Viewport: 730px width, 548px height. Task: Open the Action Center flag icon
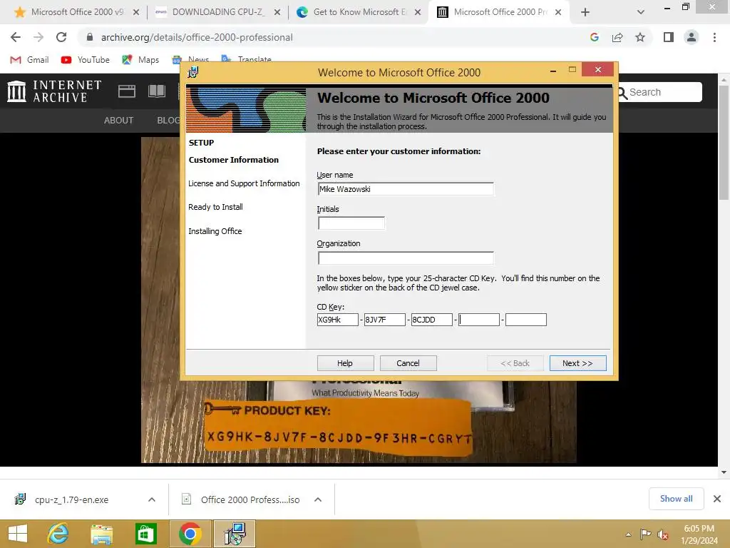coord(645,534)
